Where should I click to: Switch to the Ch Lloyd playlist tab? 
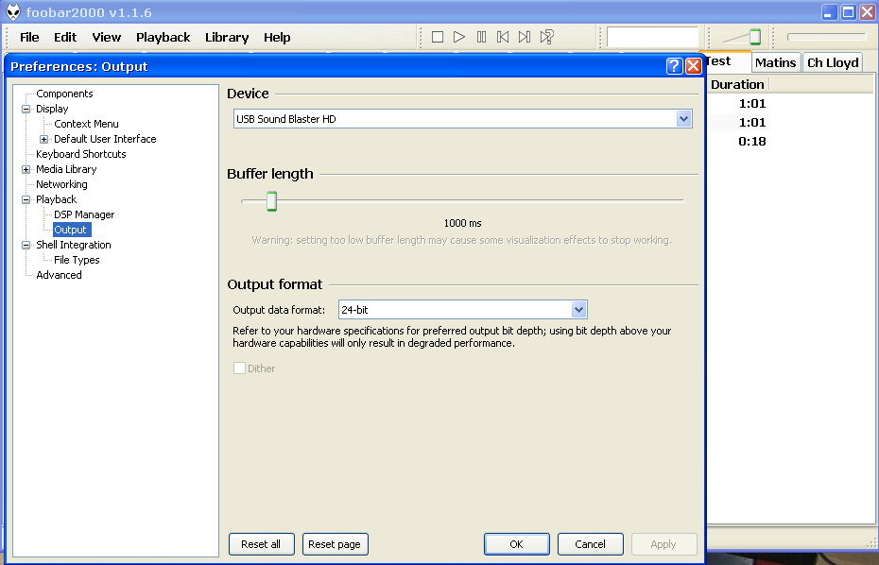click(x=833, y=62)
